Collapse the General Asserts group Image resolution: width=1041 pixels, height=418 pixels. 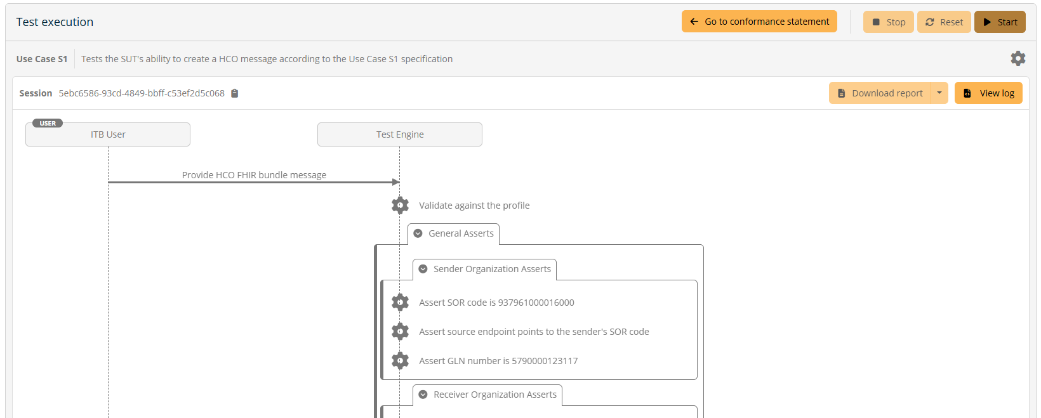418,233
